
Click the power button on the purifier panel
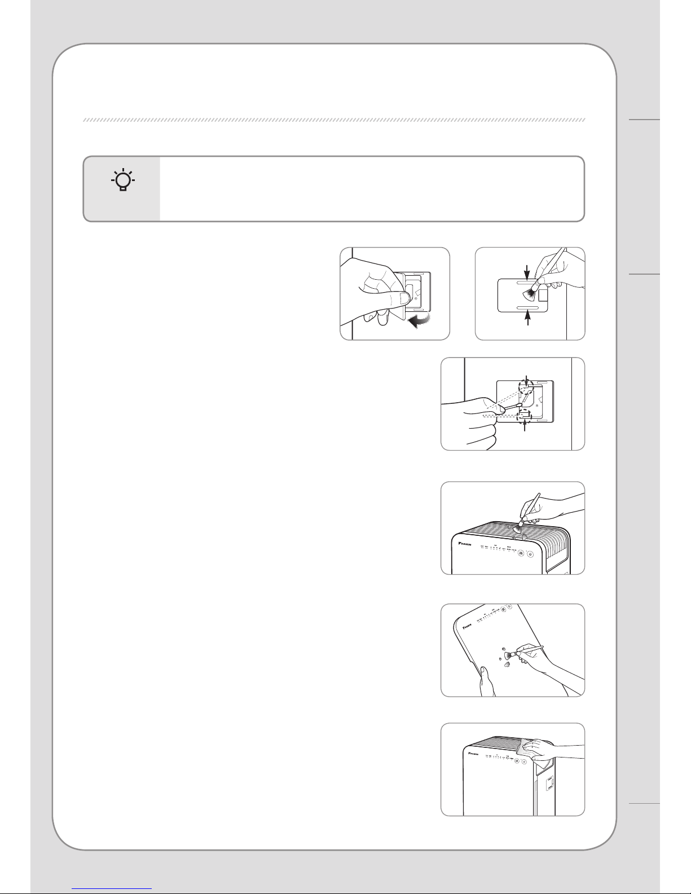click(x=530, y=554)
